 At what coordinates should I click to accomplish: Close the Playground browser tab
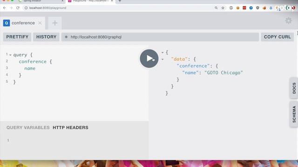click(x=112, y=1)
